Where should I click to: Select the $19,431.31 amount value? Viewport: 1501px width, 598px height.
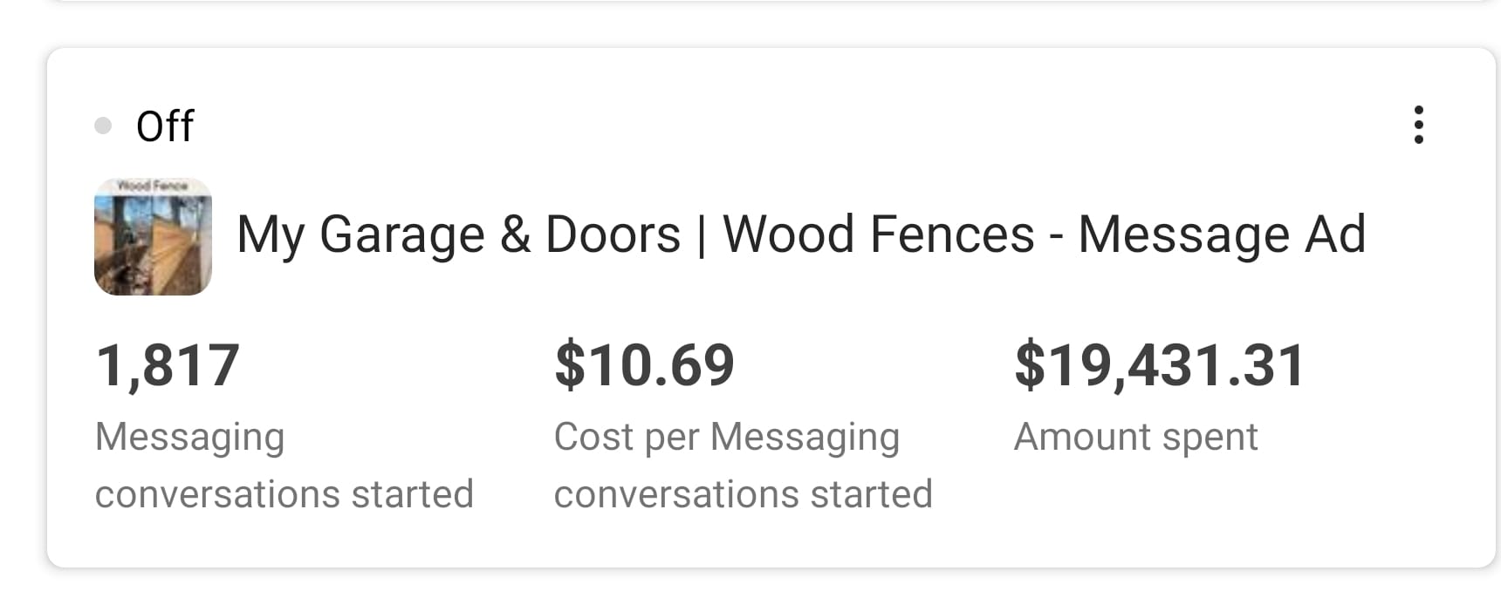1159,364
